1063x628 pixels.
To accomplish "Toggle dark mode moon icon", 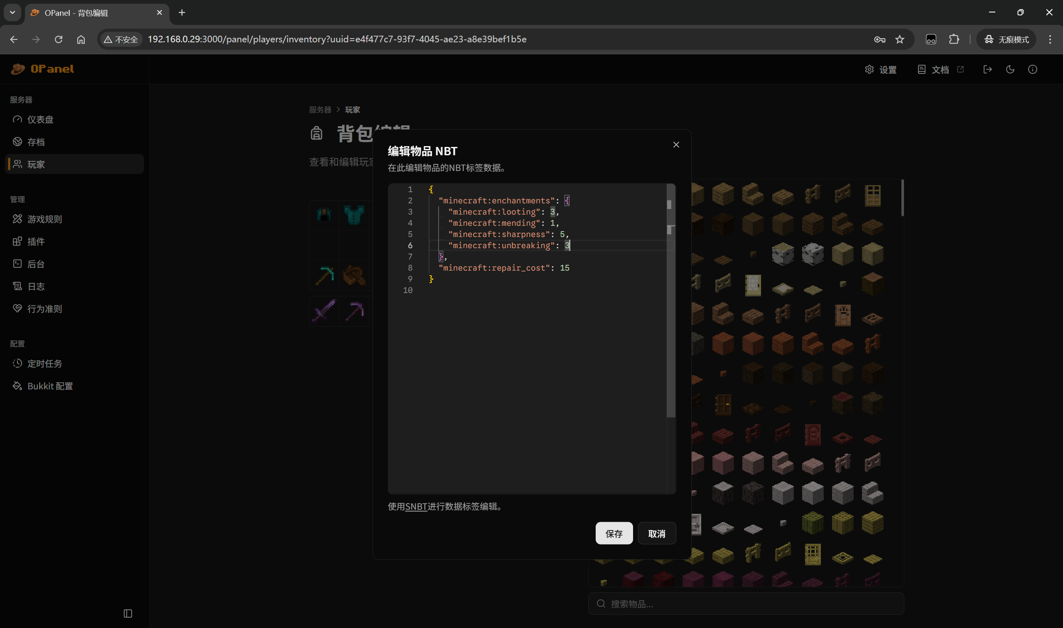I will (1010, 69).
